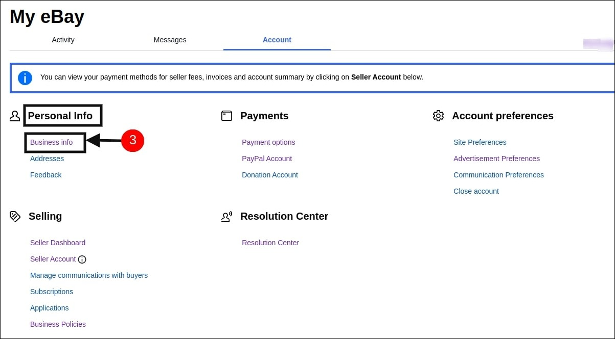Click the Account preferences gear icon
Image resolution: width=615 pixels, height=339 pixels.
[x=438, y=116]
